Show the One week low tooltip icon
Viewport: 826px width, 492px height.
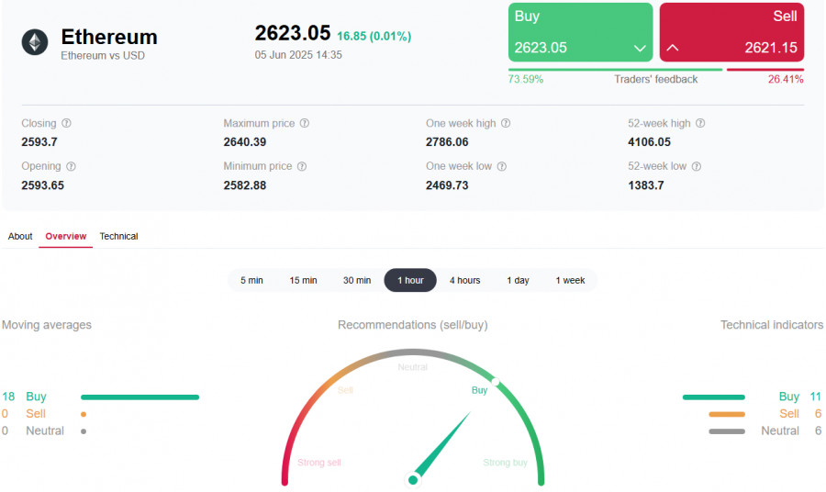502,166
